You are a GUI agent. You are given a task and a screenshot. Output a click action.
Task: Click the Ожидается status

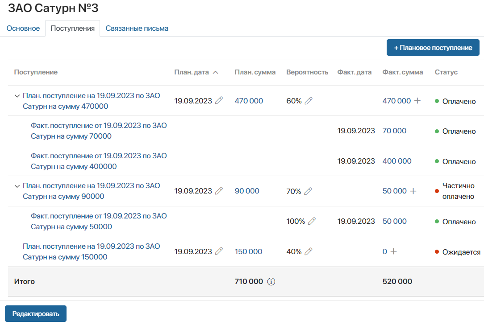(461, 252)
